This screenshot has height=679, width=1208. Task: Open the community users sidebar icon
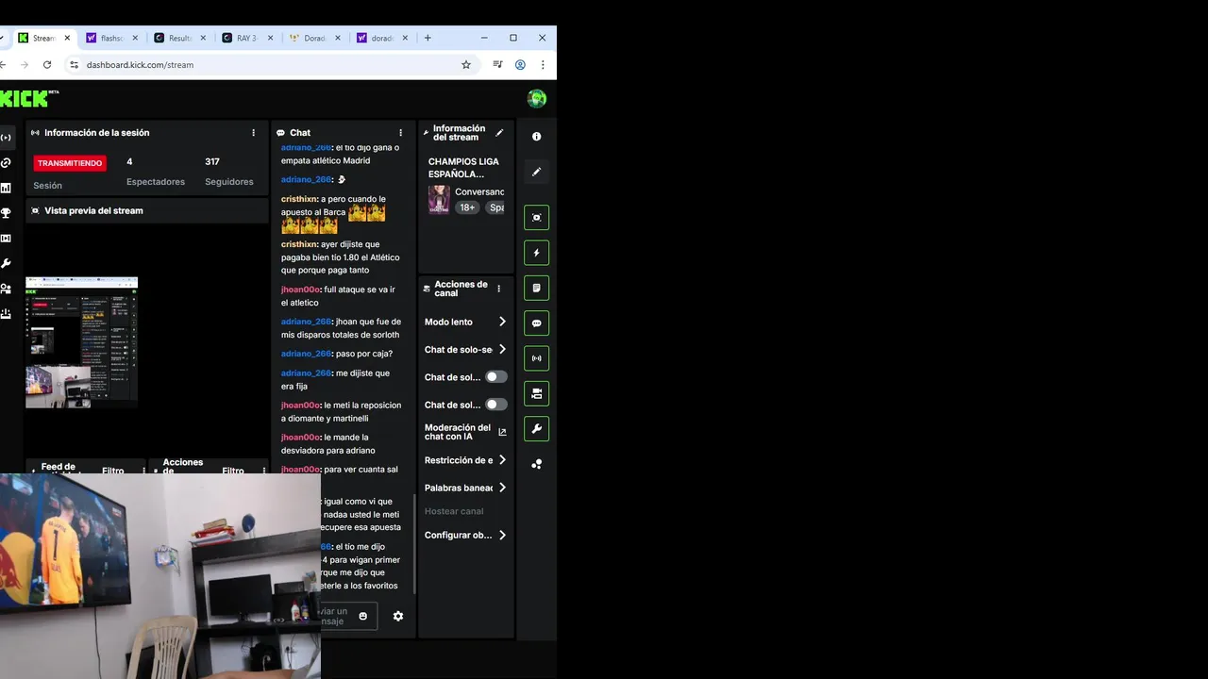pos(6,289)
